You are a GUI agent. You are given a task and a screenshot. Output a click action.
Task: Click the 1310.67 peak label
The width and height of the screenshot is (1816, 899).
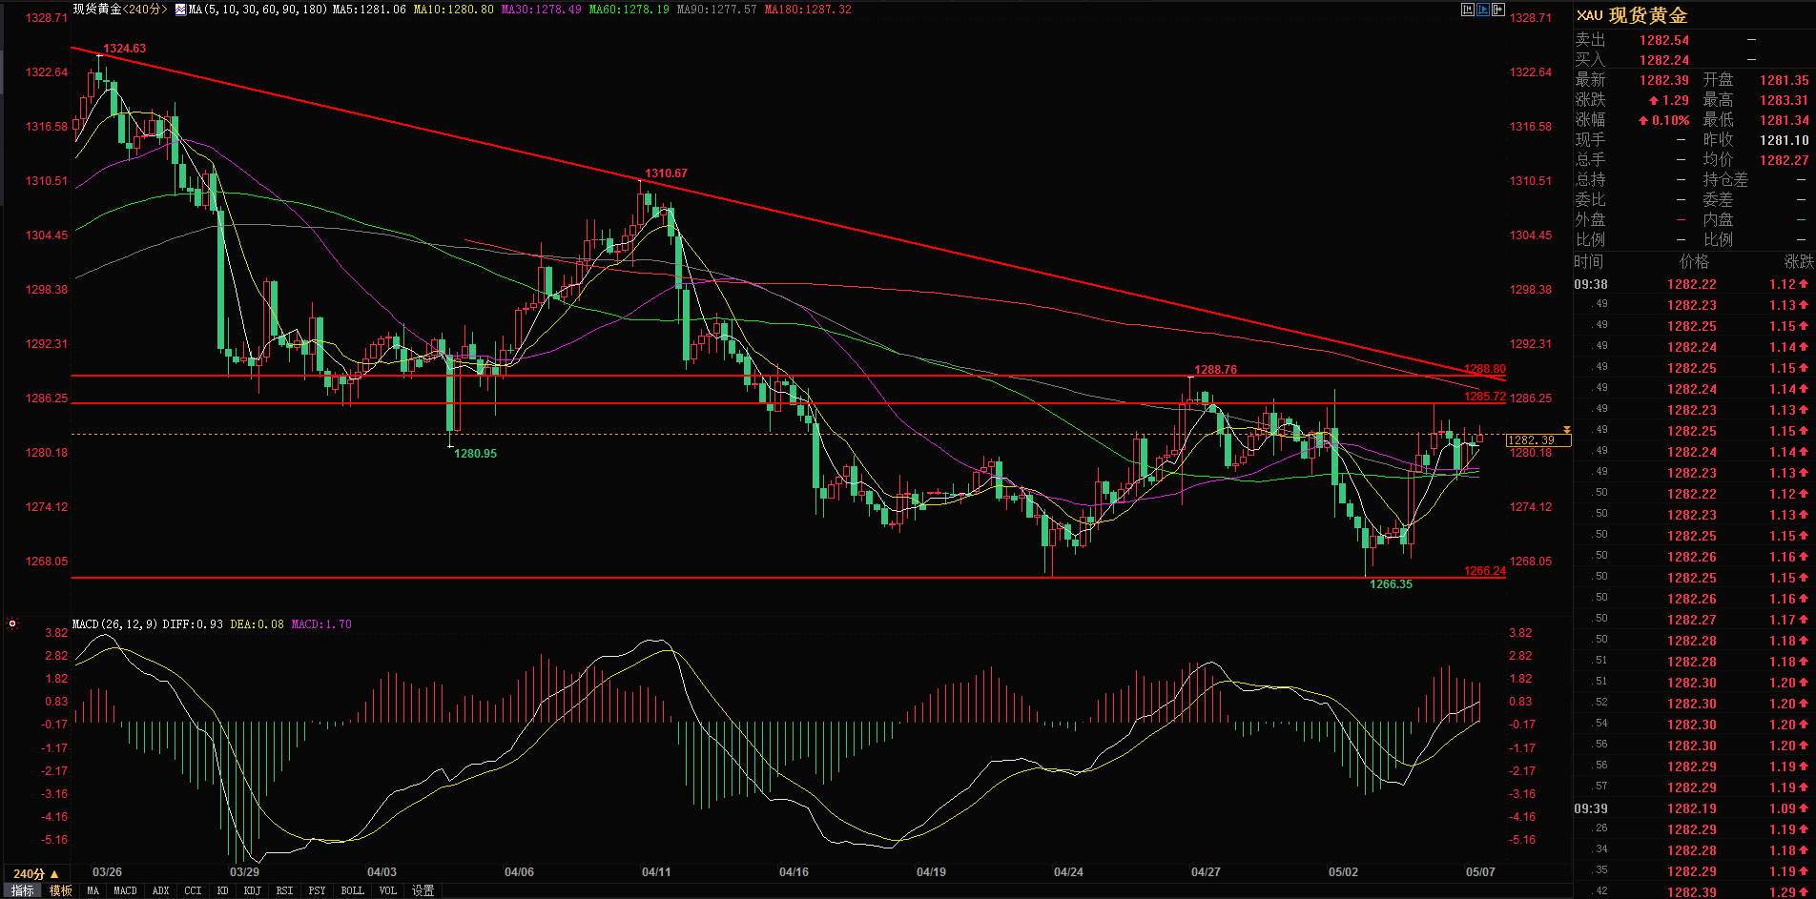(666, 174)
